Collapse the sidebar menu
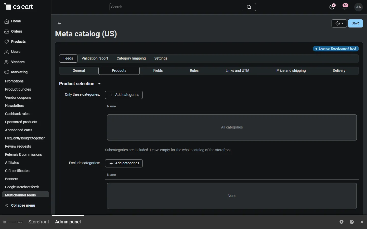 pos(20,206)
